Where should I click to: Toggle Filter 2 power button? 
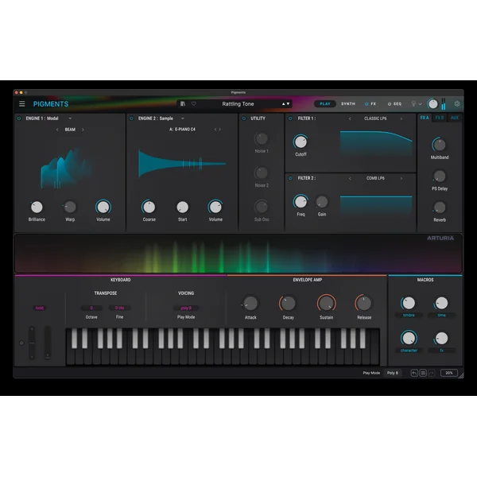290,178
